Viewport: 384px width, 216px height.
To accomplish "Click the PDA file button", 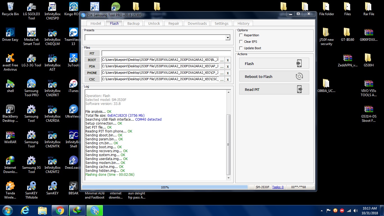I will 92,66.
